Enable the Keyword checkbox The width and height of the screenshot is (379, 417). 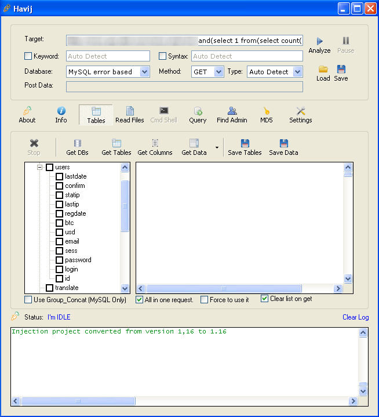click(28, 56)
